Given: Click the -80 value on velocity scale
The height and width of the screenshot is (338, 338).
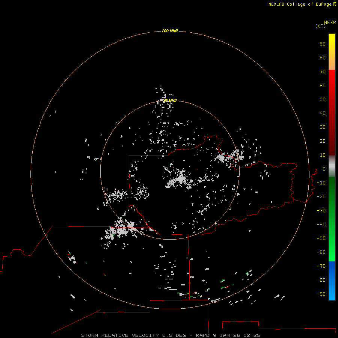Looking at the screenshot, I should (x=321, y=280).
